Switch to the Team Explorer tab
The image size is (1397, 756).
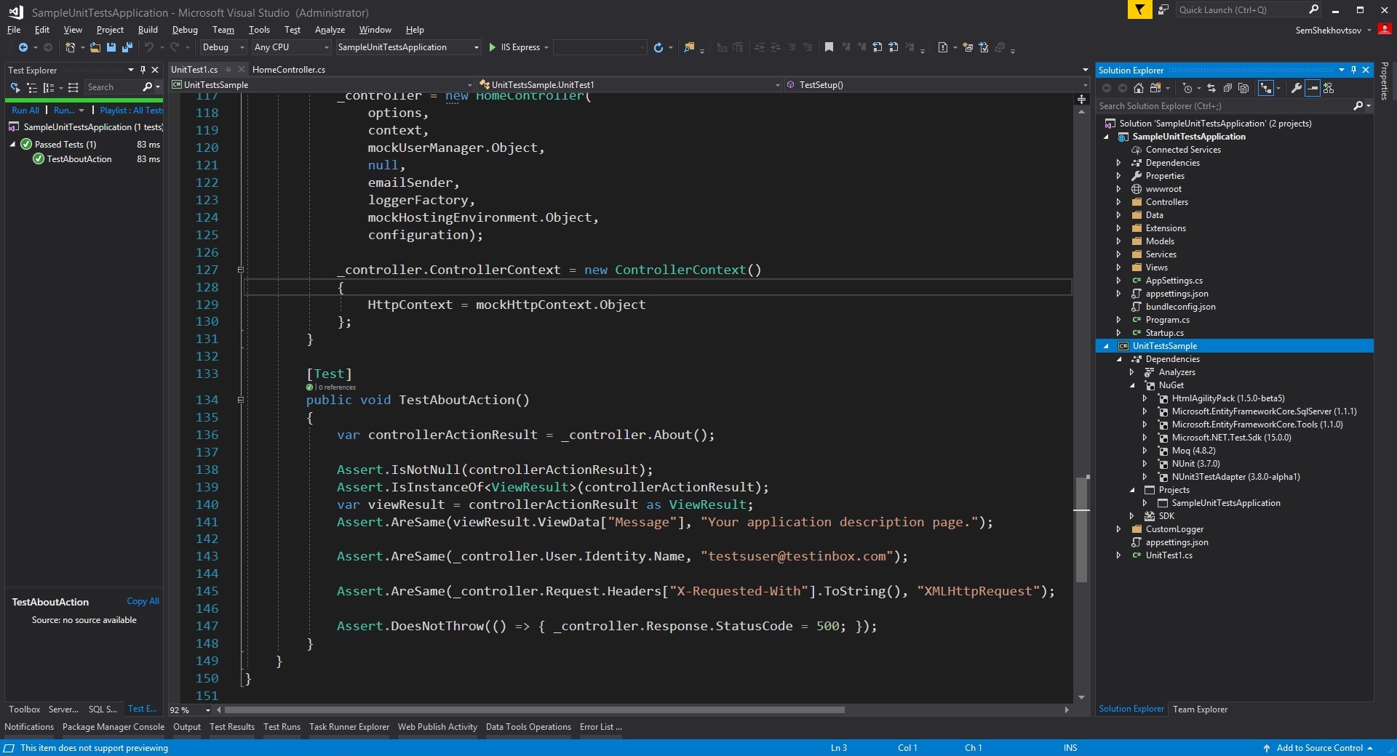tap(1200, 709)
